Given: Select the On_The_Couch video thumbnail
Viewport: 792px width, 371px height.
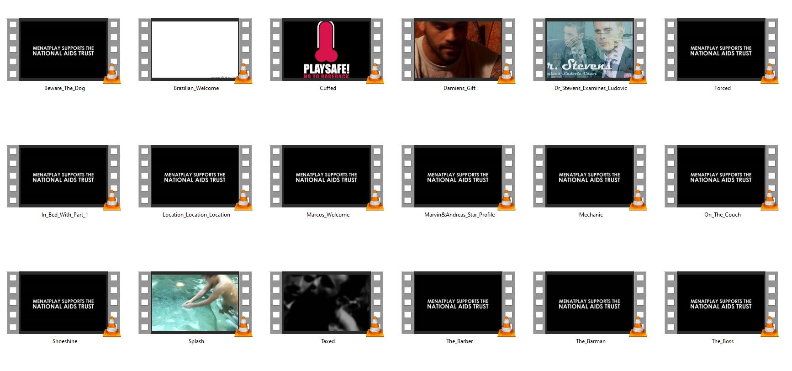Looking at the screenshot, I should pyautogui.click(x=721, y=176).
